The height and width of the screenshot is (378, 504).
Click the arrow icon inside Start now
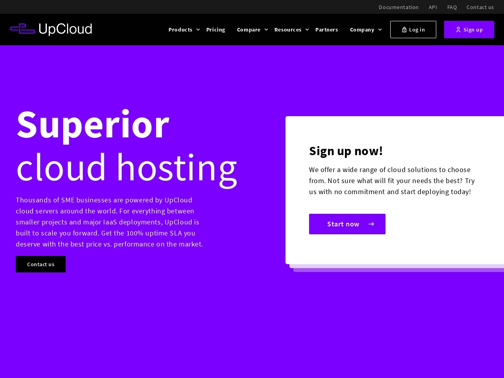pyautogui.click(x=371, y=224)
